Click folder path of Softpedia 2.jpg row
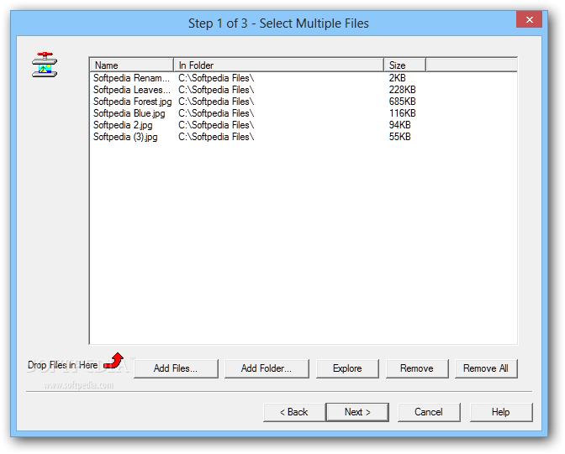565x454 pixels. pyautogui.click(x=216, y=125)
